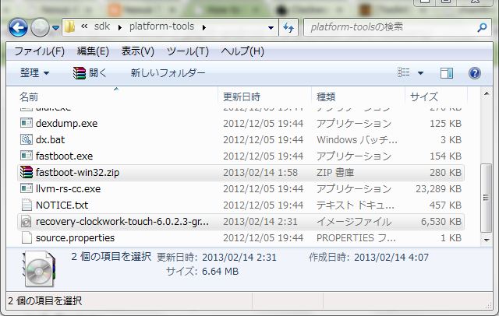This screenshot has width=499, height=316.
Task: Open the address bar history dropdown
Action: click(271, 28)
